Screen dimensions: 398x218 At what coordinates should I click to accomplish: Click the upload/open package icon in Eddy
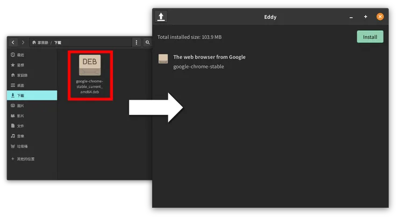click(161, 17)
